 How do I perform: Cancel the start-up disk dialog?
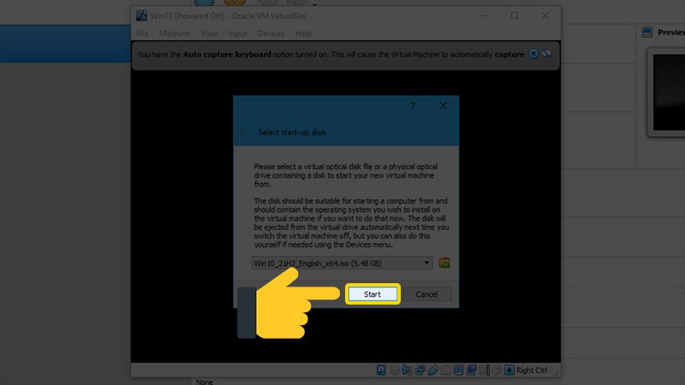coord(426,294)
